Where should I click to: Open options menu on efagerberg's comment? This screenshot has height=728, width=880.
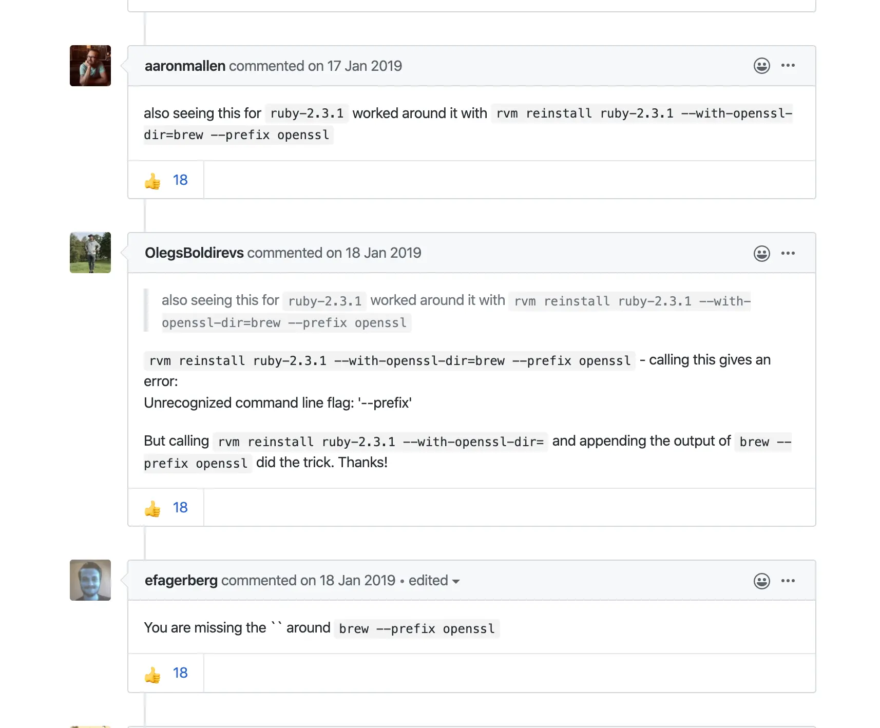tap(788, 581)
